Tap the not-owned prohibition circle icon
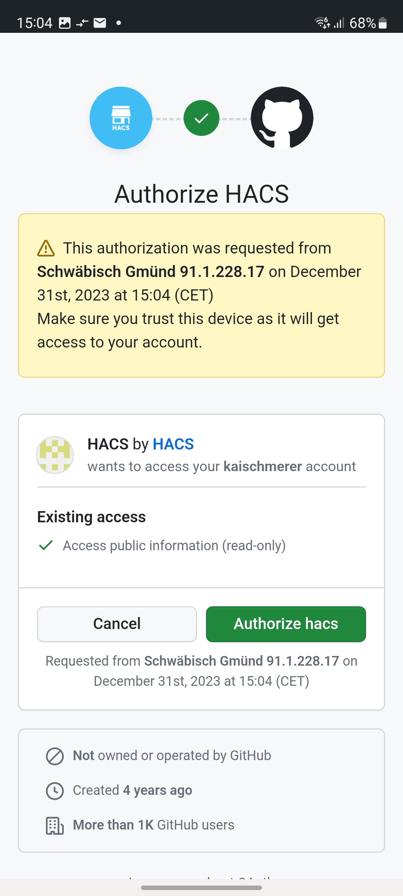The height and width of the screenshot is (896, 403). point(55,756)
